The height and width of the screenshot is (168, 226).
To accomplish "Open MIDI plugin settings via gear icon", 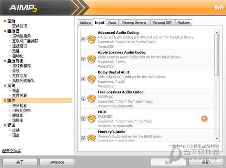I will coord(204,119).
